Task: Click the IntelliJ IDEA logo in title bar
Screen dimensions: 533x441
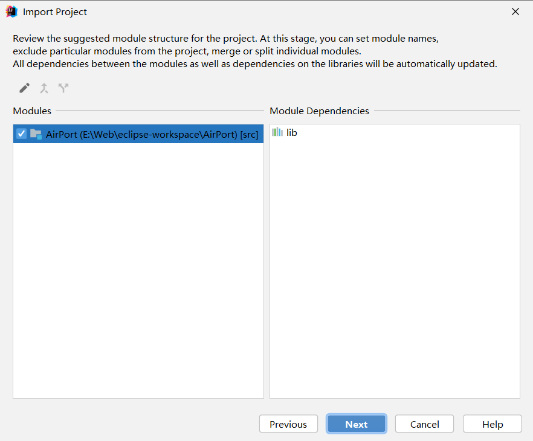Action: pos(11,11)
